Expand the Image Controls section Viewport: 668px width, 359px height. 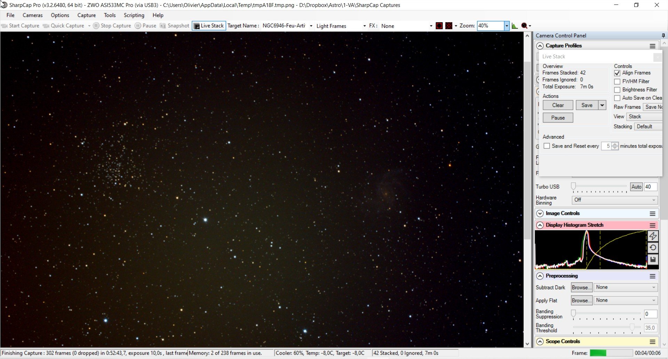(x=540, y=214)
